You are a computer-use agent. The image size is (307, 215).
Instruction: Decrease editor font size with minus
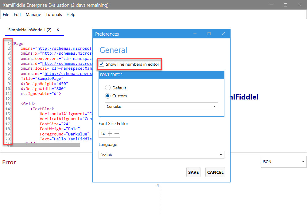coord(117,134)
